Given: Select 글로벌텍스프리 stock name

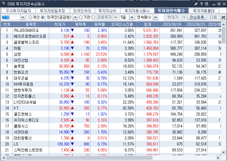Looking at the screenshot, I should click(26, 42).
